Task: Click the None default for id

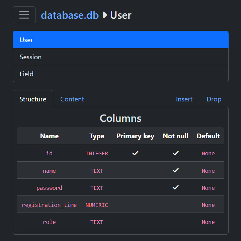Action: pyautogui.click(x=208, y=153)
